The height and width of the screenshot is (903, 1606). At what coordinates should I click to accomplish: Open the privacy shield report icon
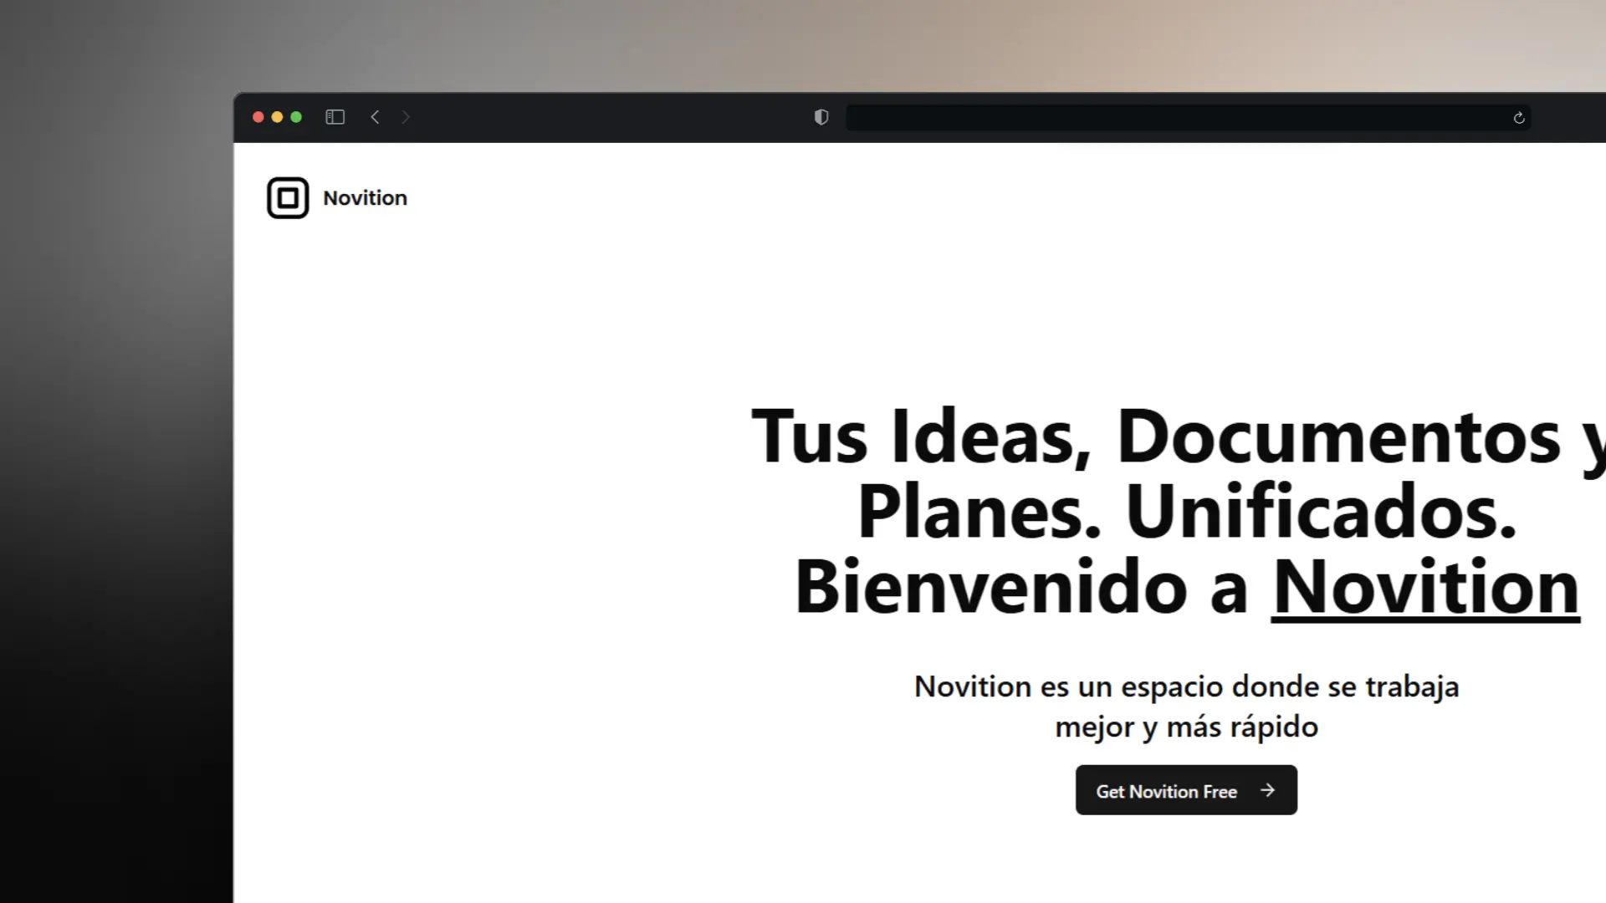coord(821,117)
